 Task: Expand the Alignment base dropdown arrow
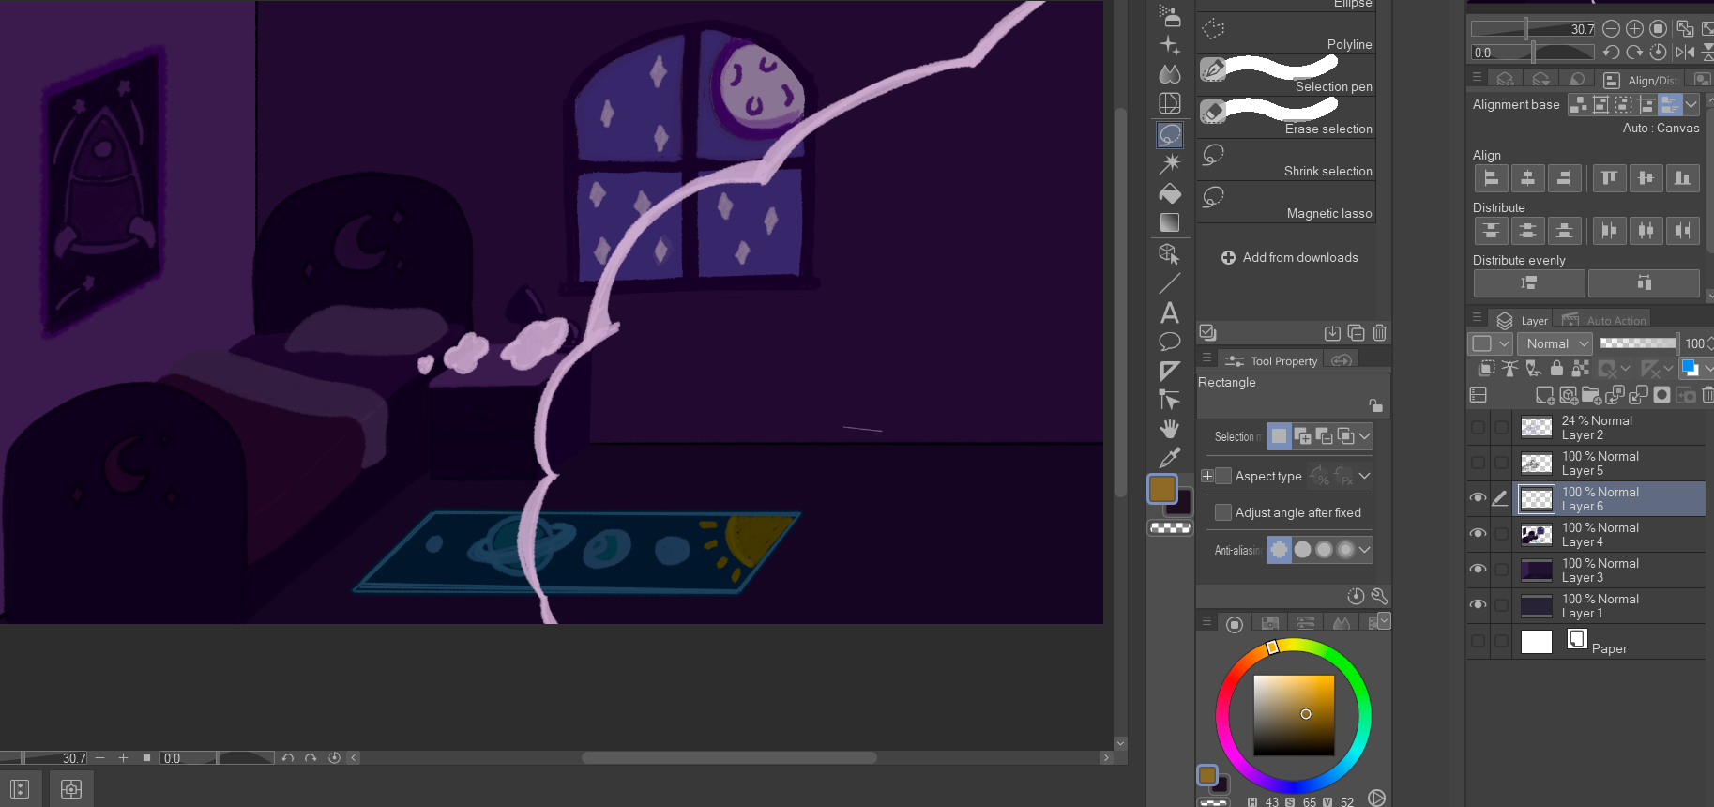tap(1691, 105)
